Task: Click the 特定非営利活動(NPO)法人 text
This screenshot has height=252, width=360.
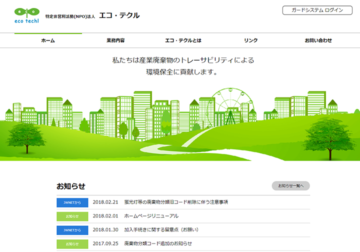Action: (x=70, y=16)
